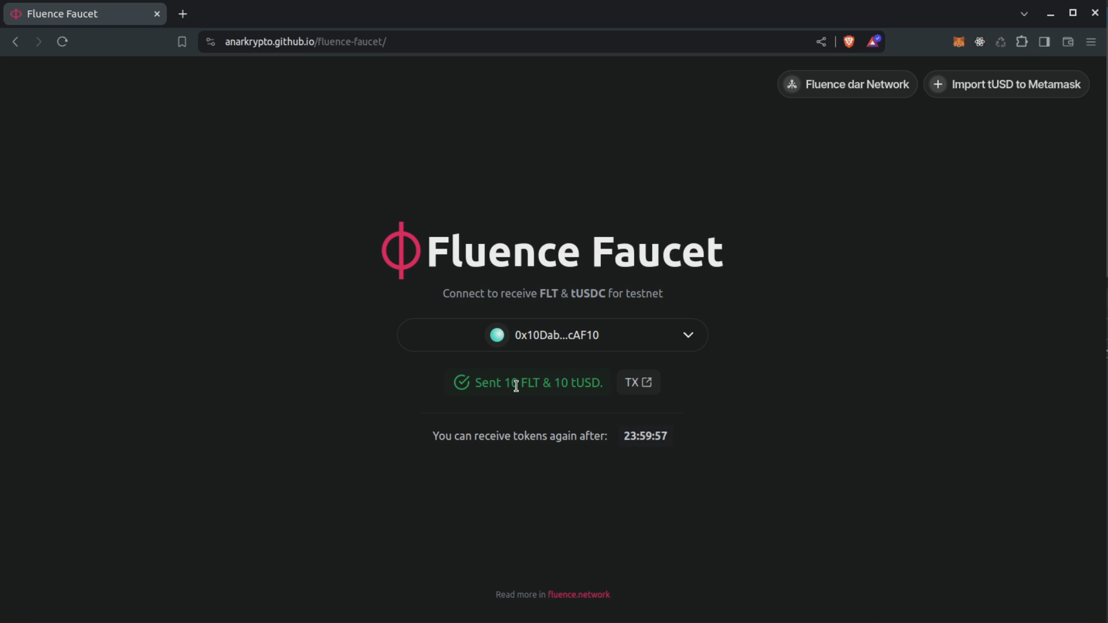
Task: Open the TX transaction link
Action: click(638, 382)
